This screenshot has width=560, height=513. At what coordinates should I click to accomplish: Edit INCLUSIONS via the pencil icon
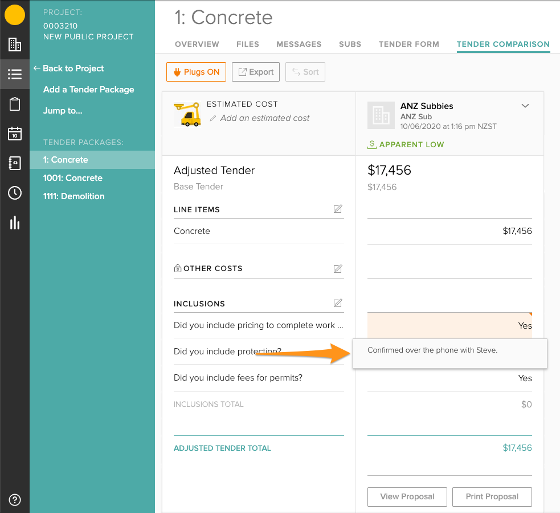pos(338,303)
